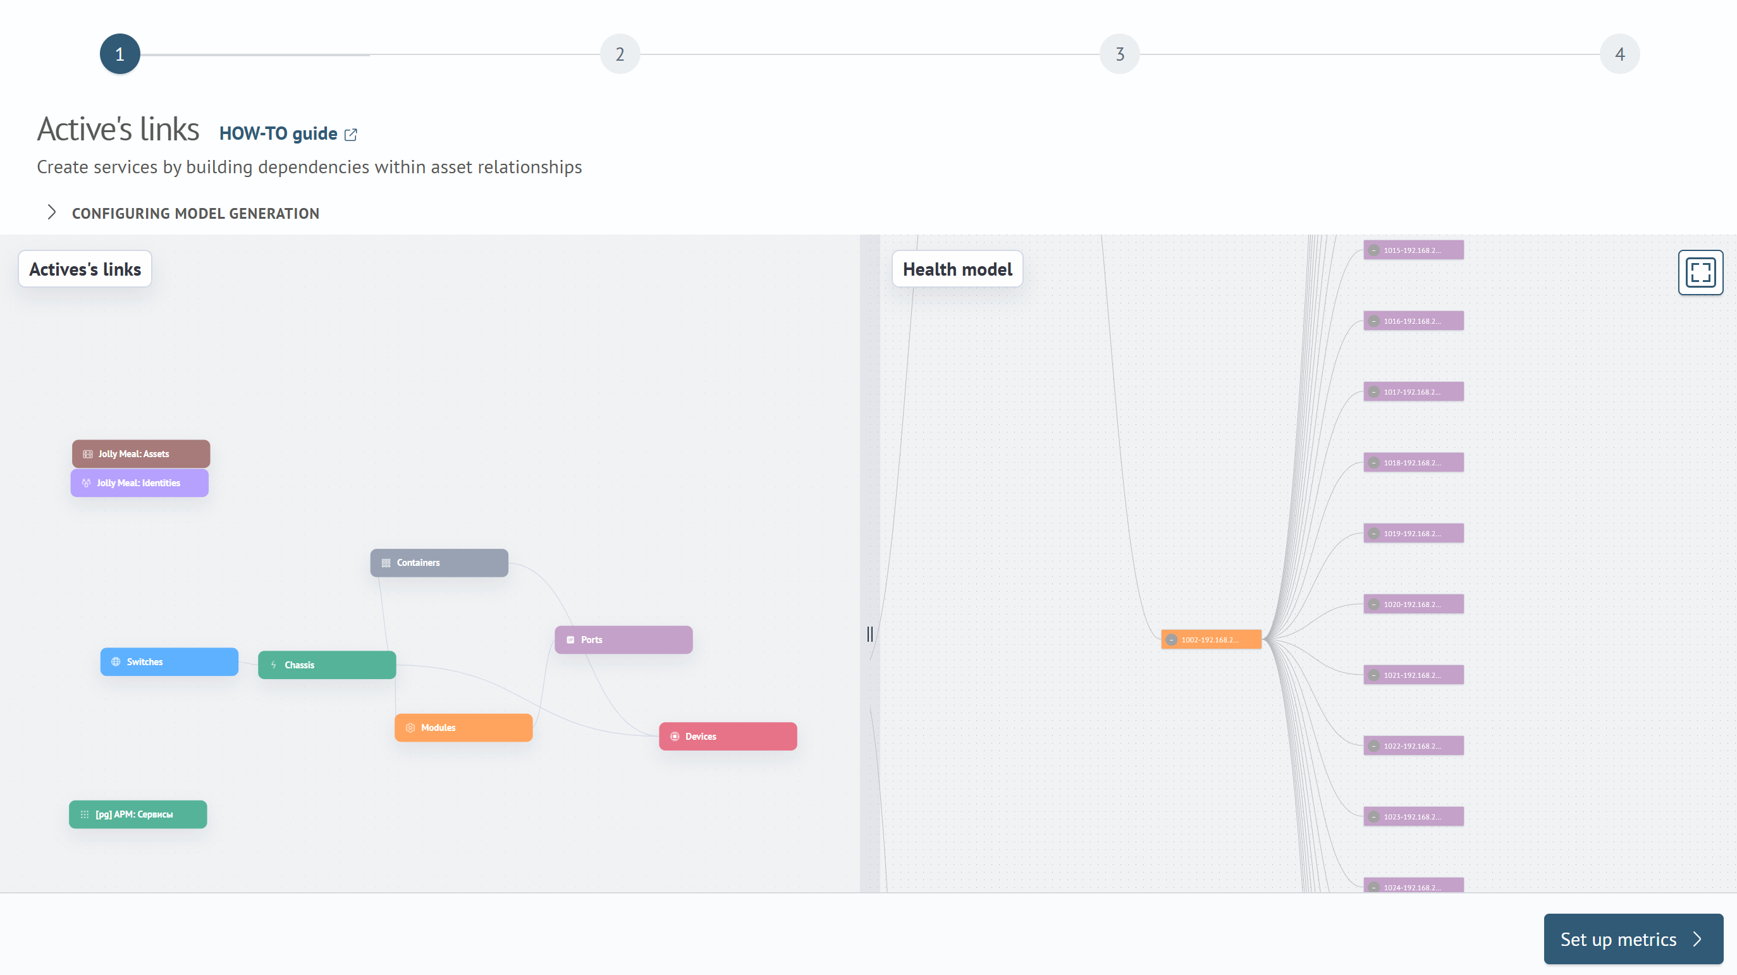Go to wizard step 1
The height and width of the screenshot is (975, 1737).
pos(120,54)
